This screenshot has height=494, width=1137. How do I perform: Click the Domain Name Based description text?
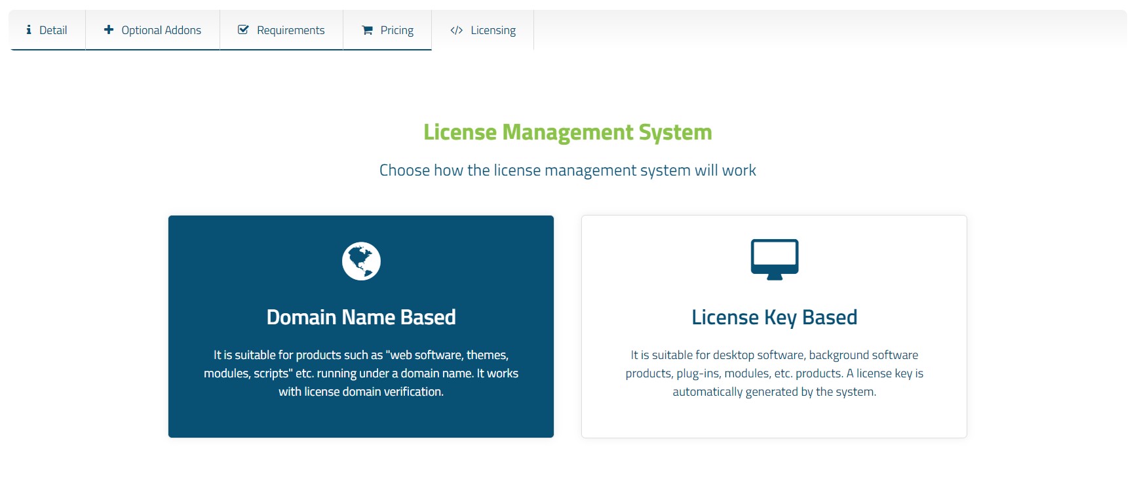361,373
